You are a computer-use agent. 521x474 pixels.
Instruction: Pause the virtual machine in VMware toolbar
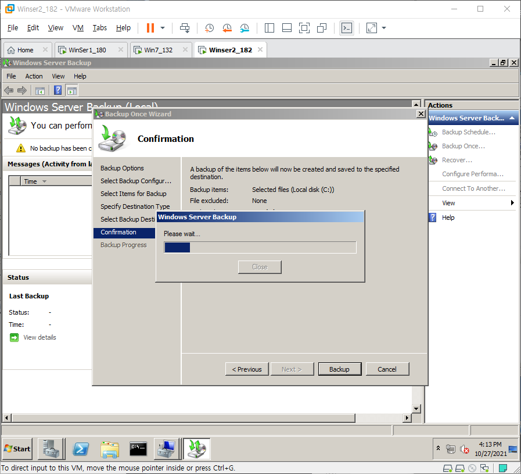coord(150,28)
